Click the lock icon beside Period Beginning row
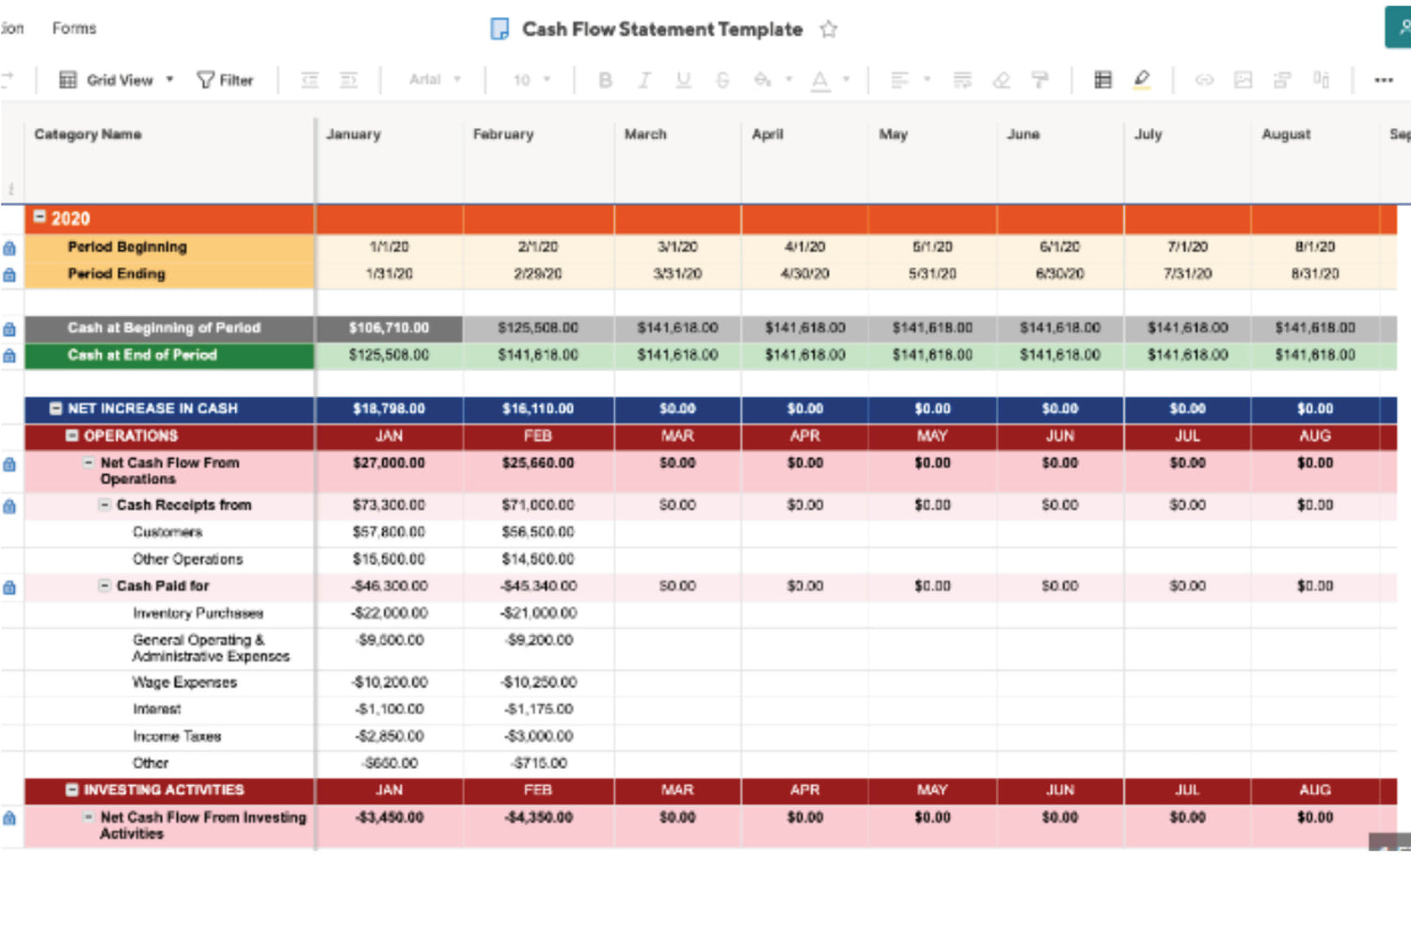The width and height of the screenshot is (1411, 941). [x=9, y=247]
